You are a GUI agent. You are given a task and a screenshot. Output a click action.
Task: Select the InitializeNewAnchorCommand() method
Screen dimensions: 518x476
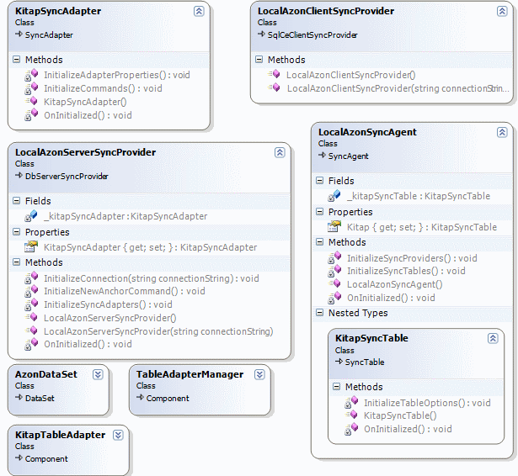(x=124, y=291)
